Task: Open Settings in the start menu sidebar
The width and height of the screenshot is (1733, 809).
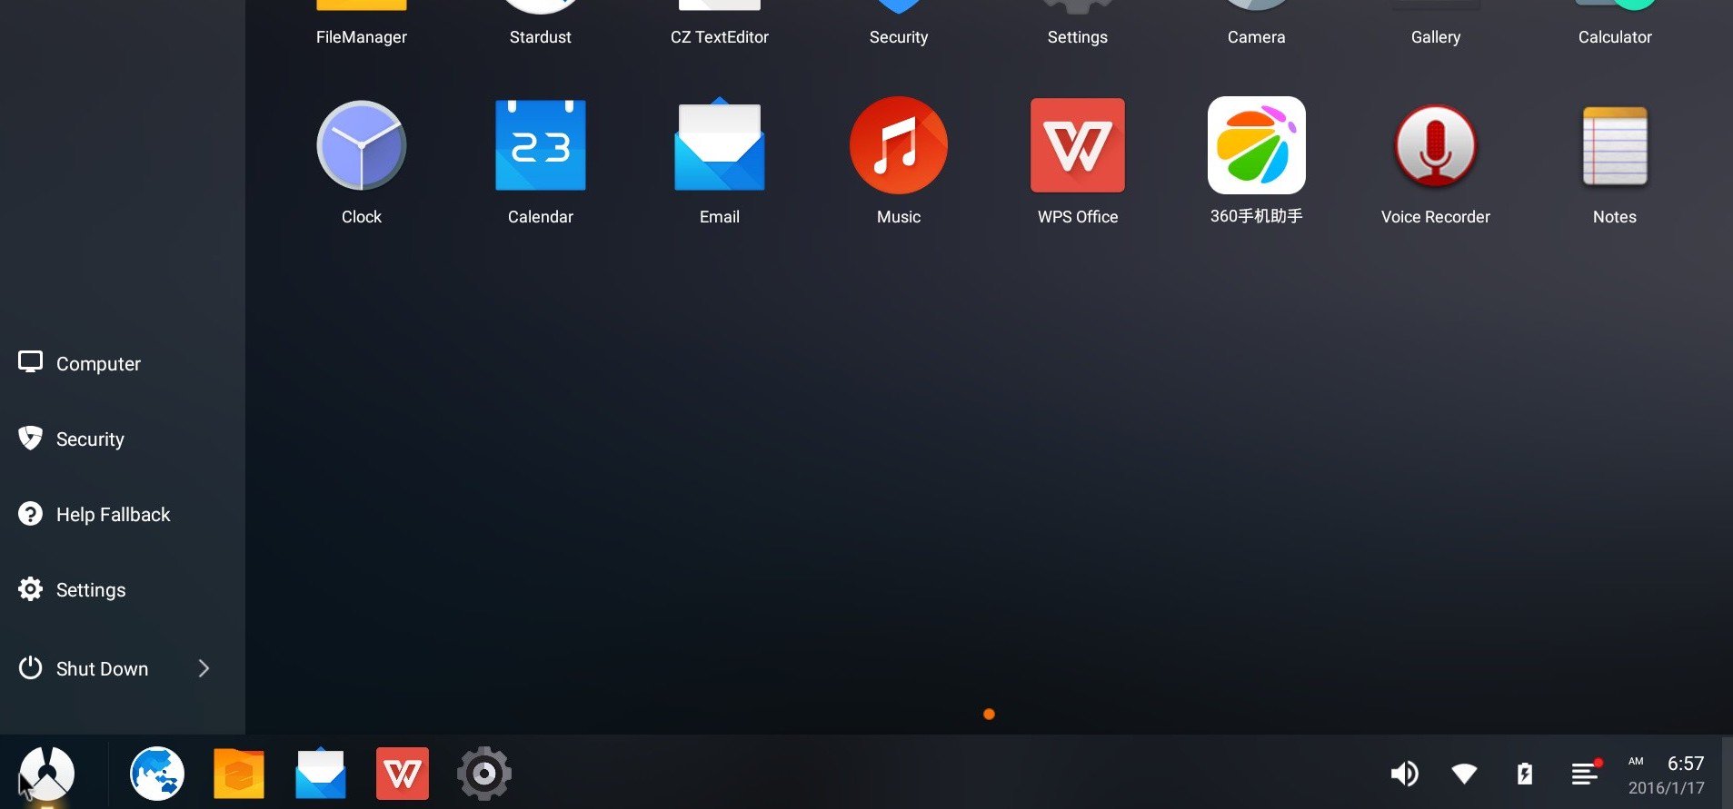Action: click(x=73, y=589)
